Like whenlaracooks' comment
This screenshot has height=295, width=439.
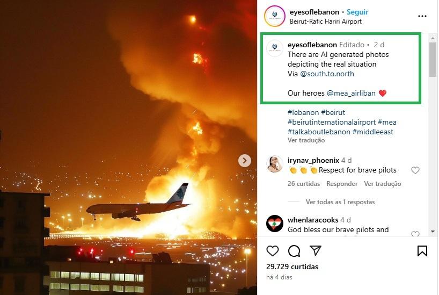coord(415,234)
